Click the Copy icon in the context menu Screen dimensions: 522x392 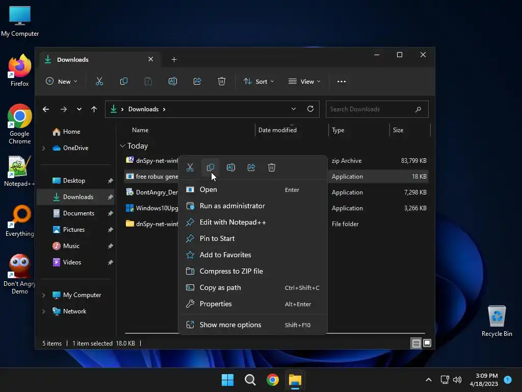click(211, 167)
